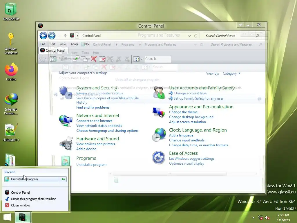This screenshot has height=223, width=297.
Task: Open the Tools menu
Action: 74,44
